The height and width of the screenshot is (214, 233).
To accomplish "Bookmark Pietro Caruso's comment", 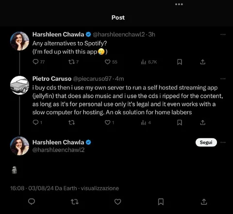I will pyautogui.click(x=180, y=122).
